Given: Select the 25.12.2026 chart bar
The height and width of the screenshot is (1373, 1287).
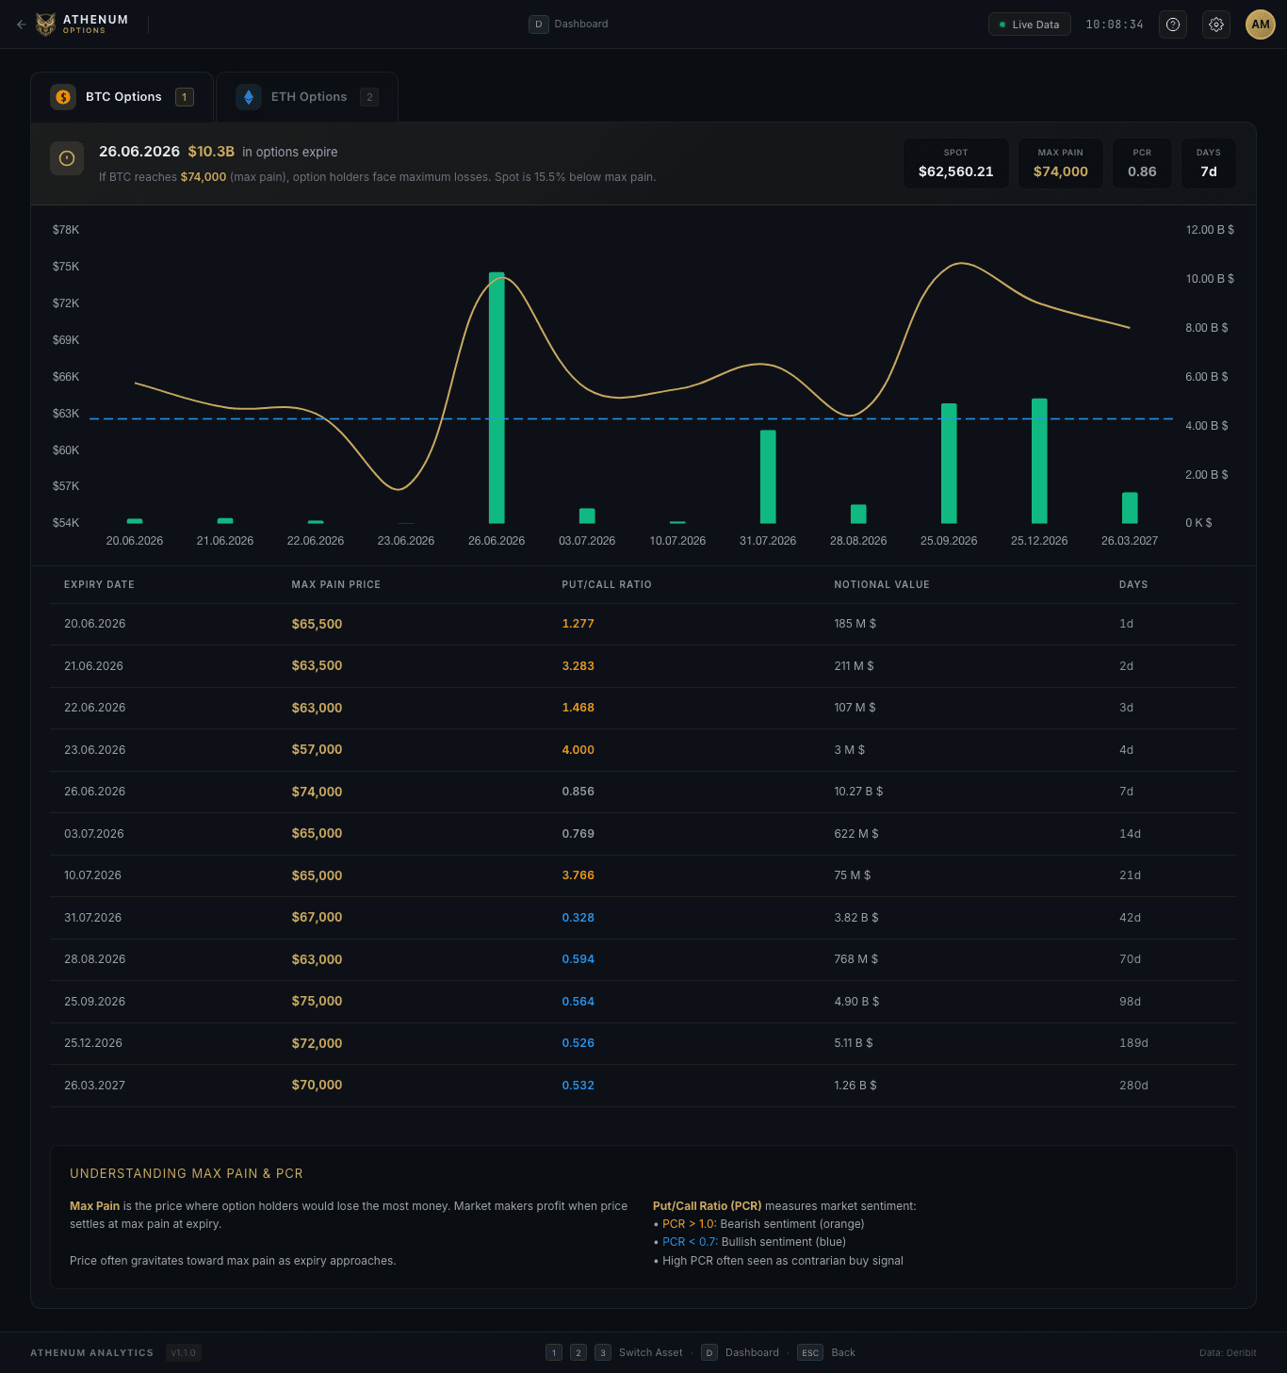Looking at the screenshot, I should [x=1039, y=461].
